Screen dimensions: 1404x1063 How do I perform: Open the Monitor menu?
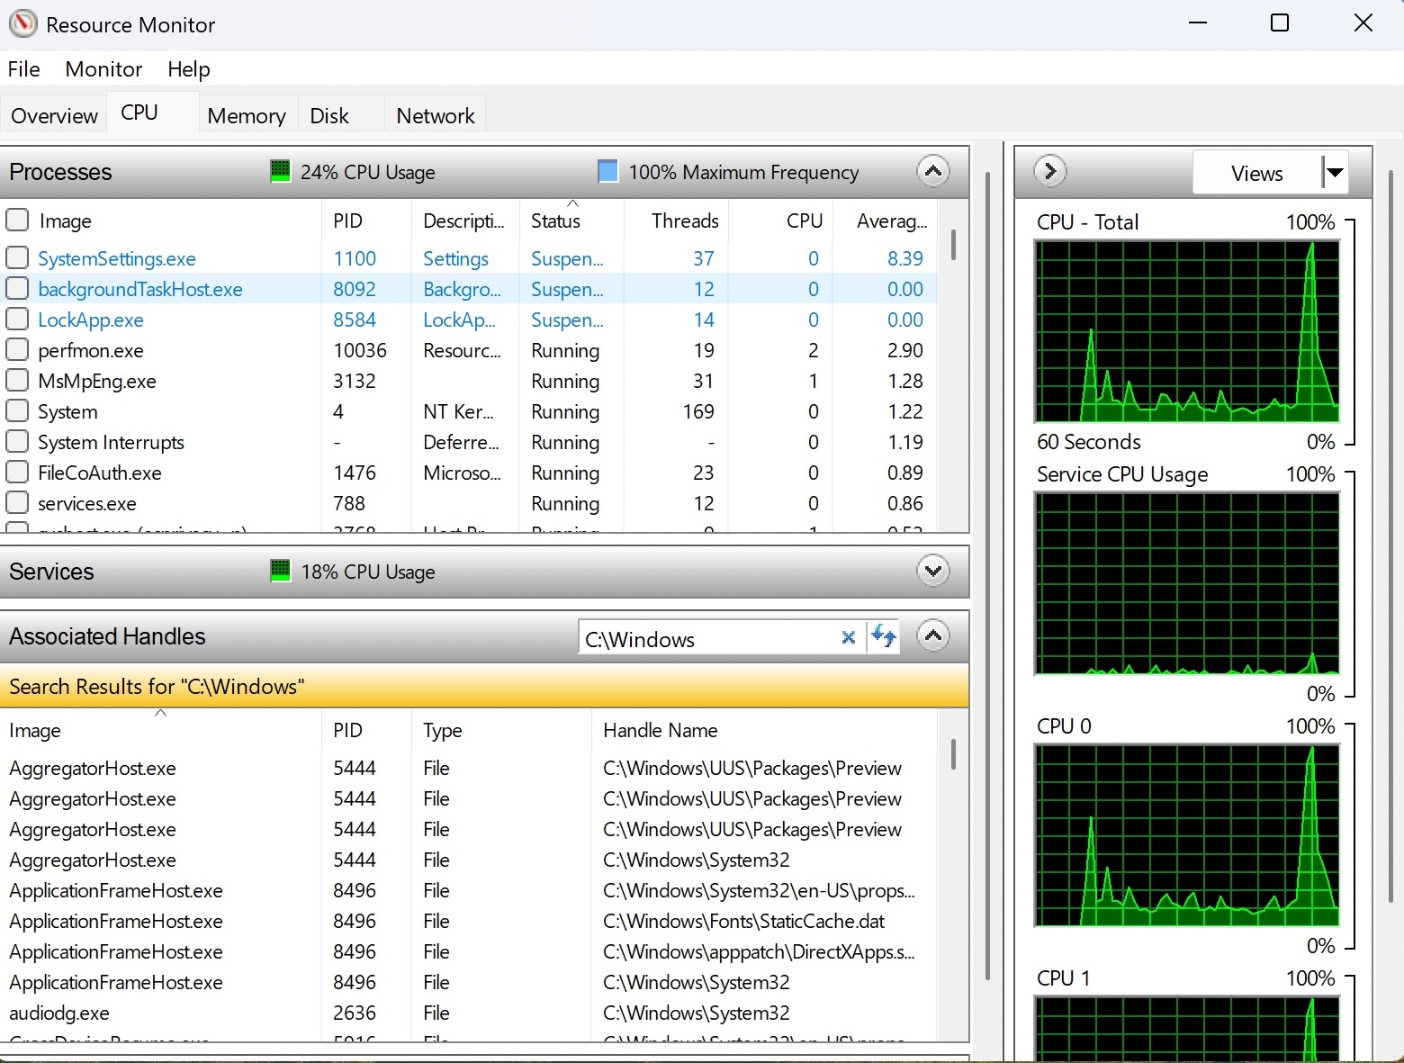pyautogui.click(x=103, y=68)
